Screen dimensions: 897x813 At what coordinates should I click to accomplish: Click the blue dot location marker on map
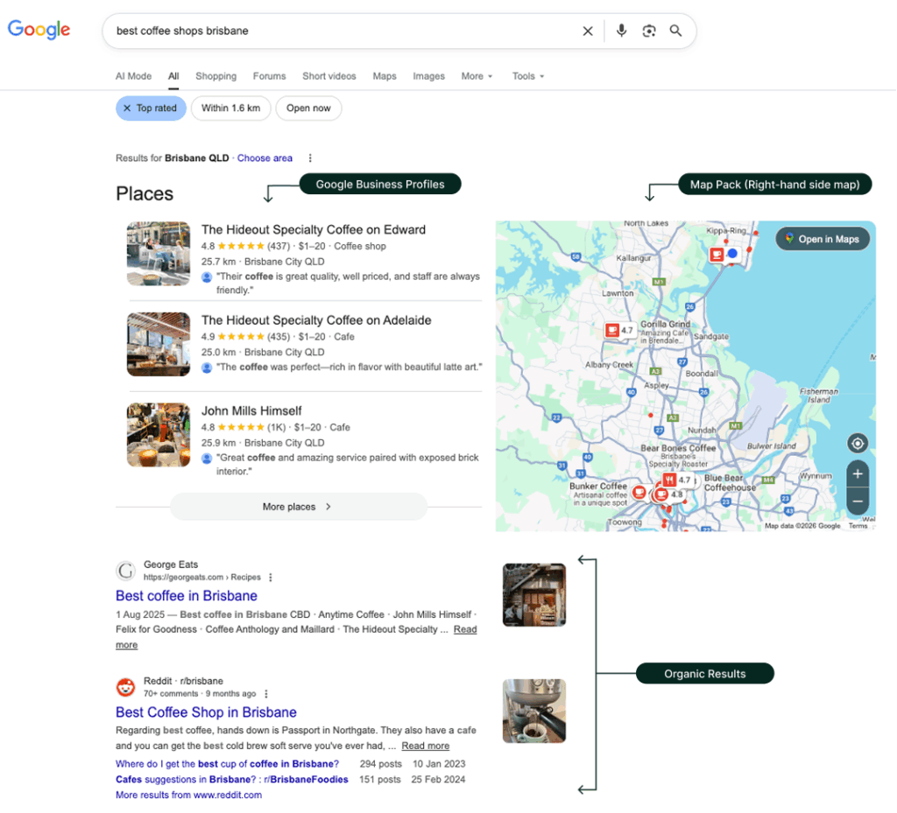[x=732, y=253]
